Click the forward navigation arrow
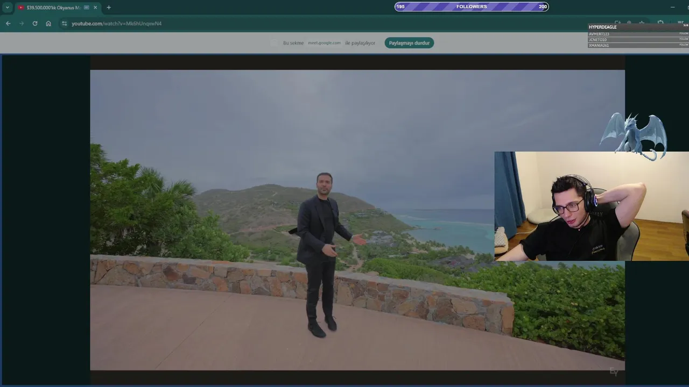 [x=22, y=24]
